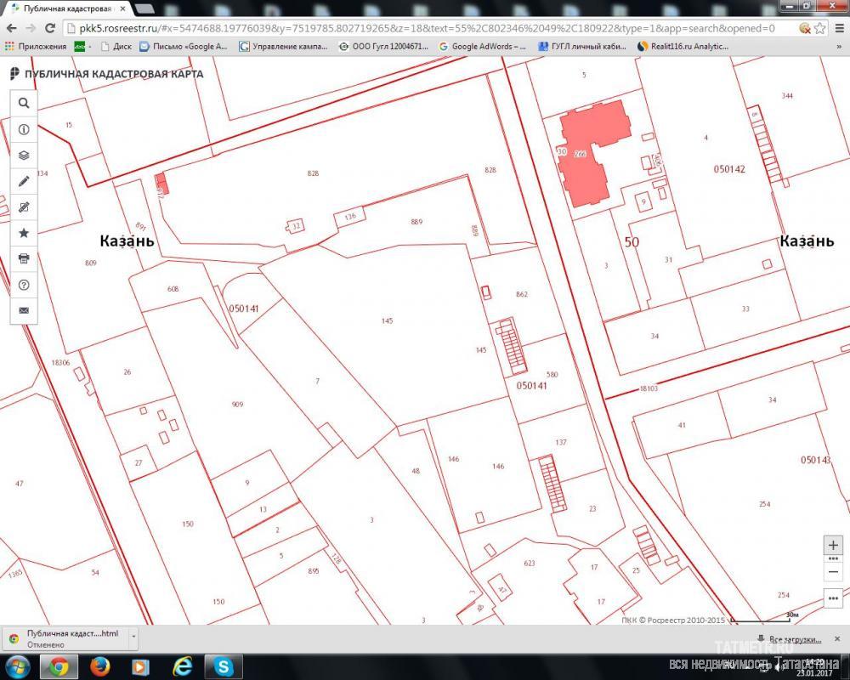Open a new browser tab

click(x=143, y=8)
